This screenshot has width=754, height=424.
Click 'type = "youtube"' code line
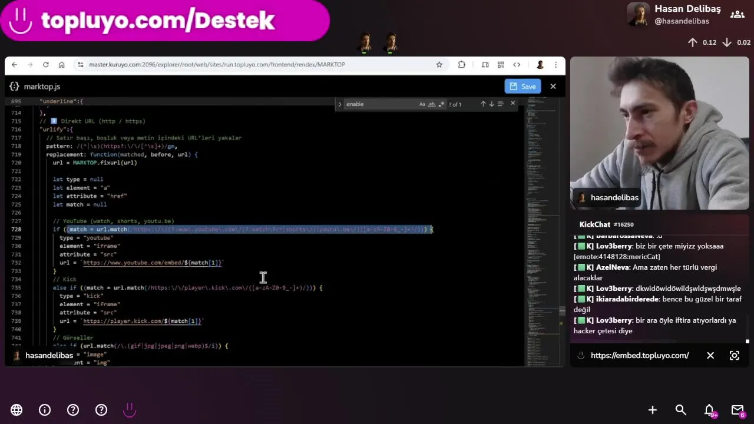tap(87, 237)
